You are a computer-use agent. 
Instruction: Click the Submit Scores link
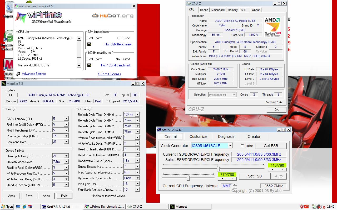coord(110,74)
